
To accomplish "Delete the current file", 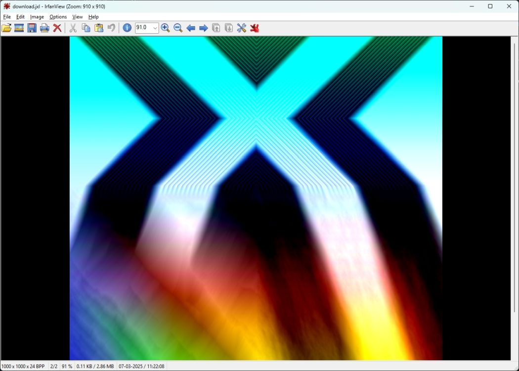I will pos(57,28).
